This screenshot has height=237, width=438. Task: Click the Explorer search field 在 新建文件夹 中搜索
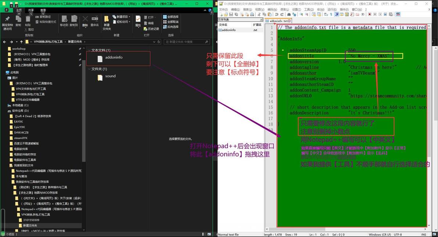pos(187,42)
